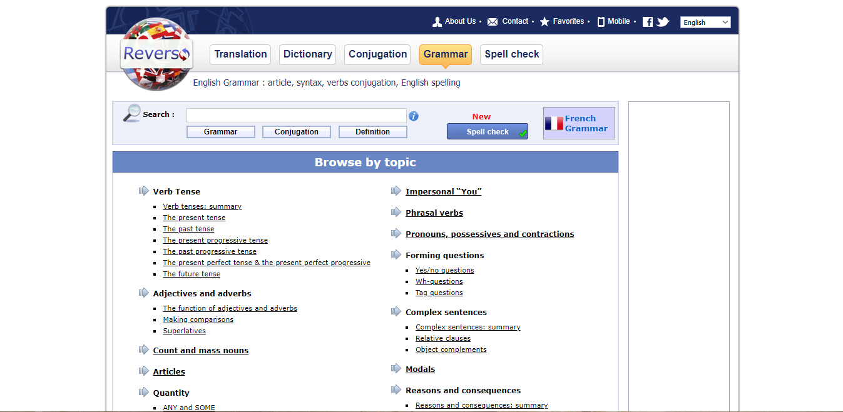Click the Reverso logo

pyautogui.click(x=156, y=54)
